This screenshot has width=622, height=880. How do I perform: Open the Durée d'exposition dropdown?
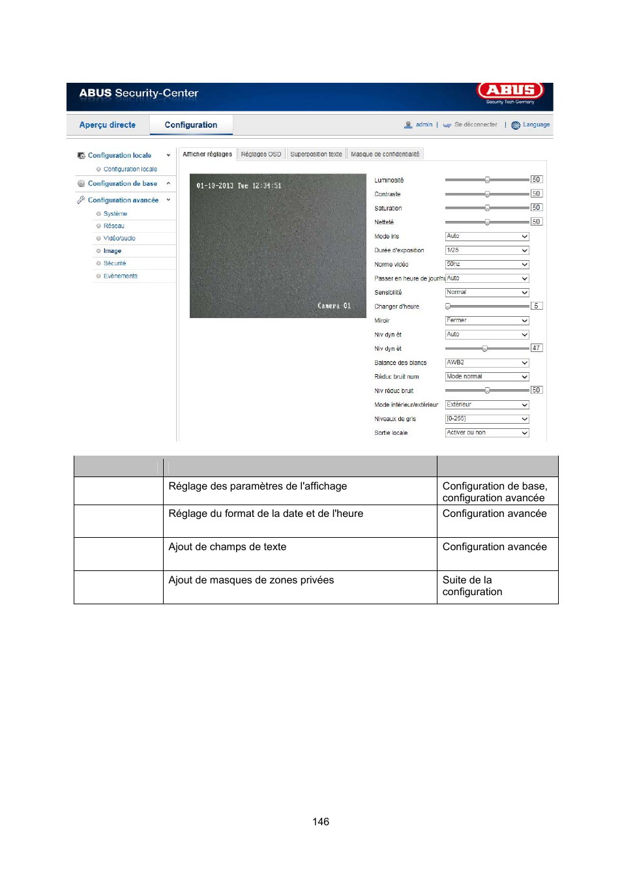coord(487,250)
